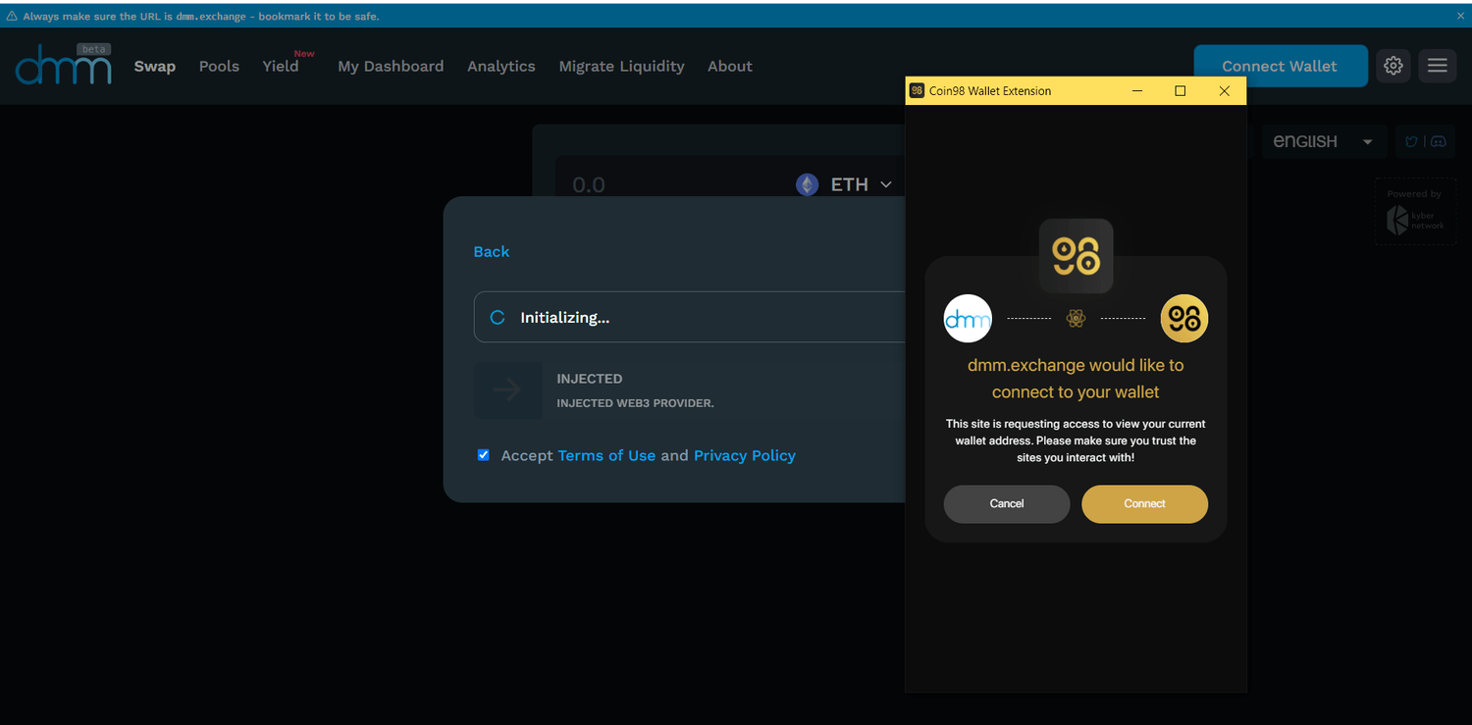Click the warning triangle icon in banner

[x=12, y=17]
